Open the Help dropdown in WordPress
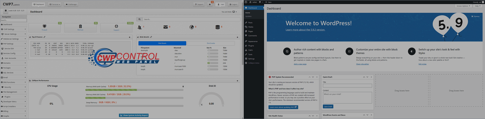Screen dimensions: 485x119 click(x=478, y=6)
